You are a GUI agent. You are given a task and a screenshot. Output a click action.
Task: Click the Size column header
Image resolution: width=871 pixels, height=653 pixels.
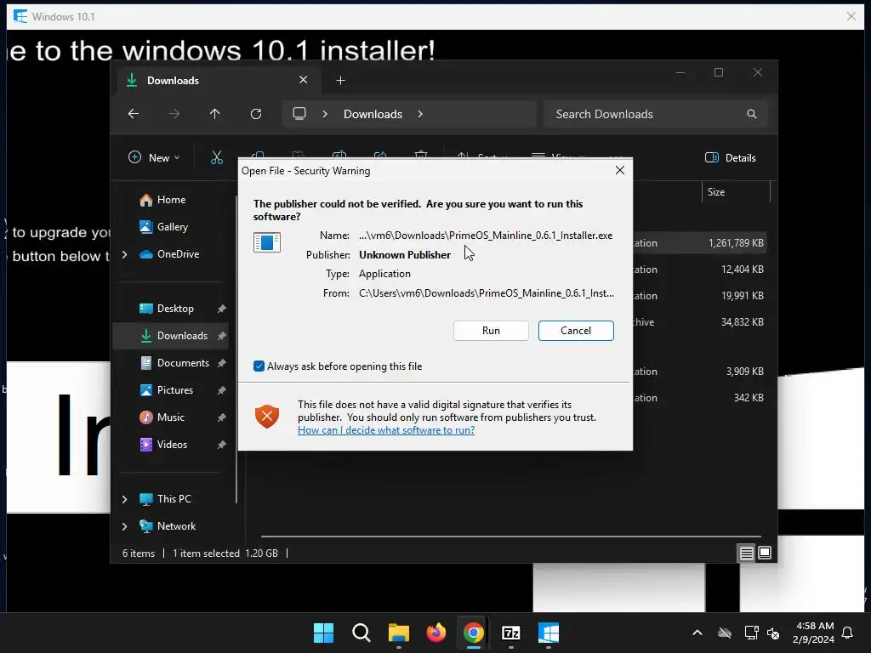(736, 192)
